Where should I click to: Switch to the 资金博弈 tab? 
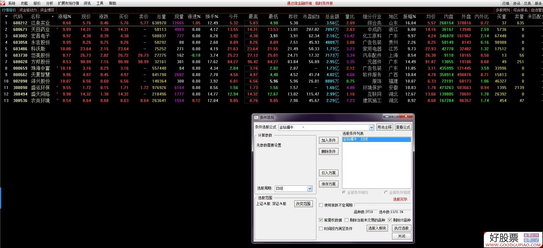coord(47,10)
